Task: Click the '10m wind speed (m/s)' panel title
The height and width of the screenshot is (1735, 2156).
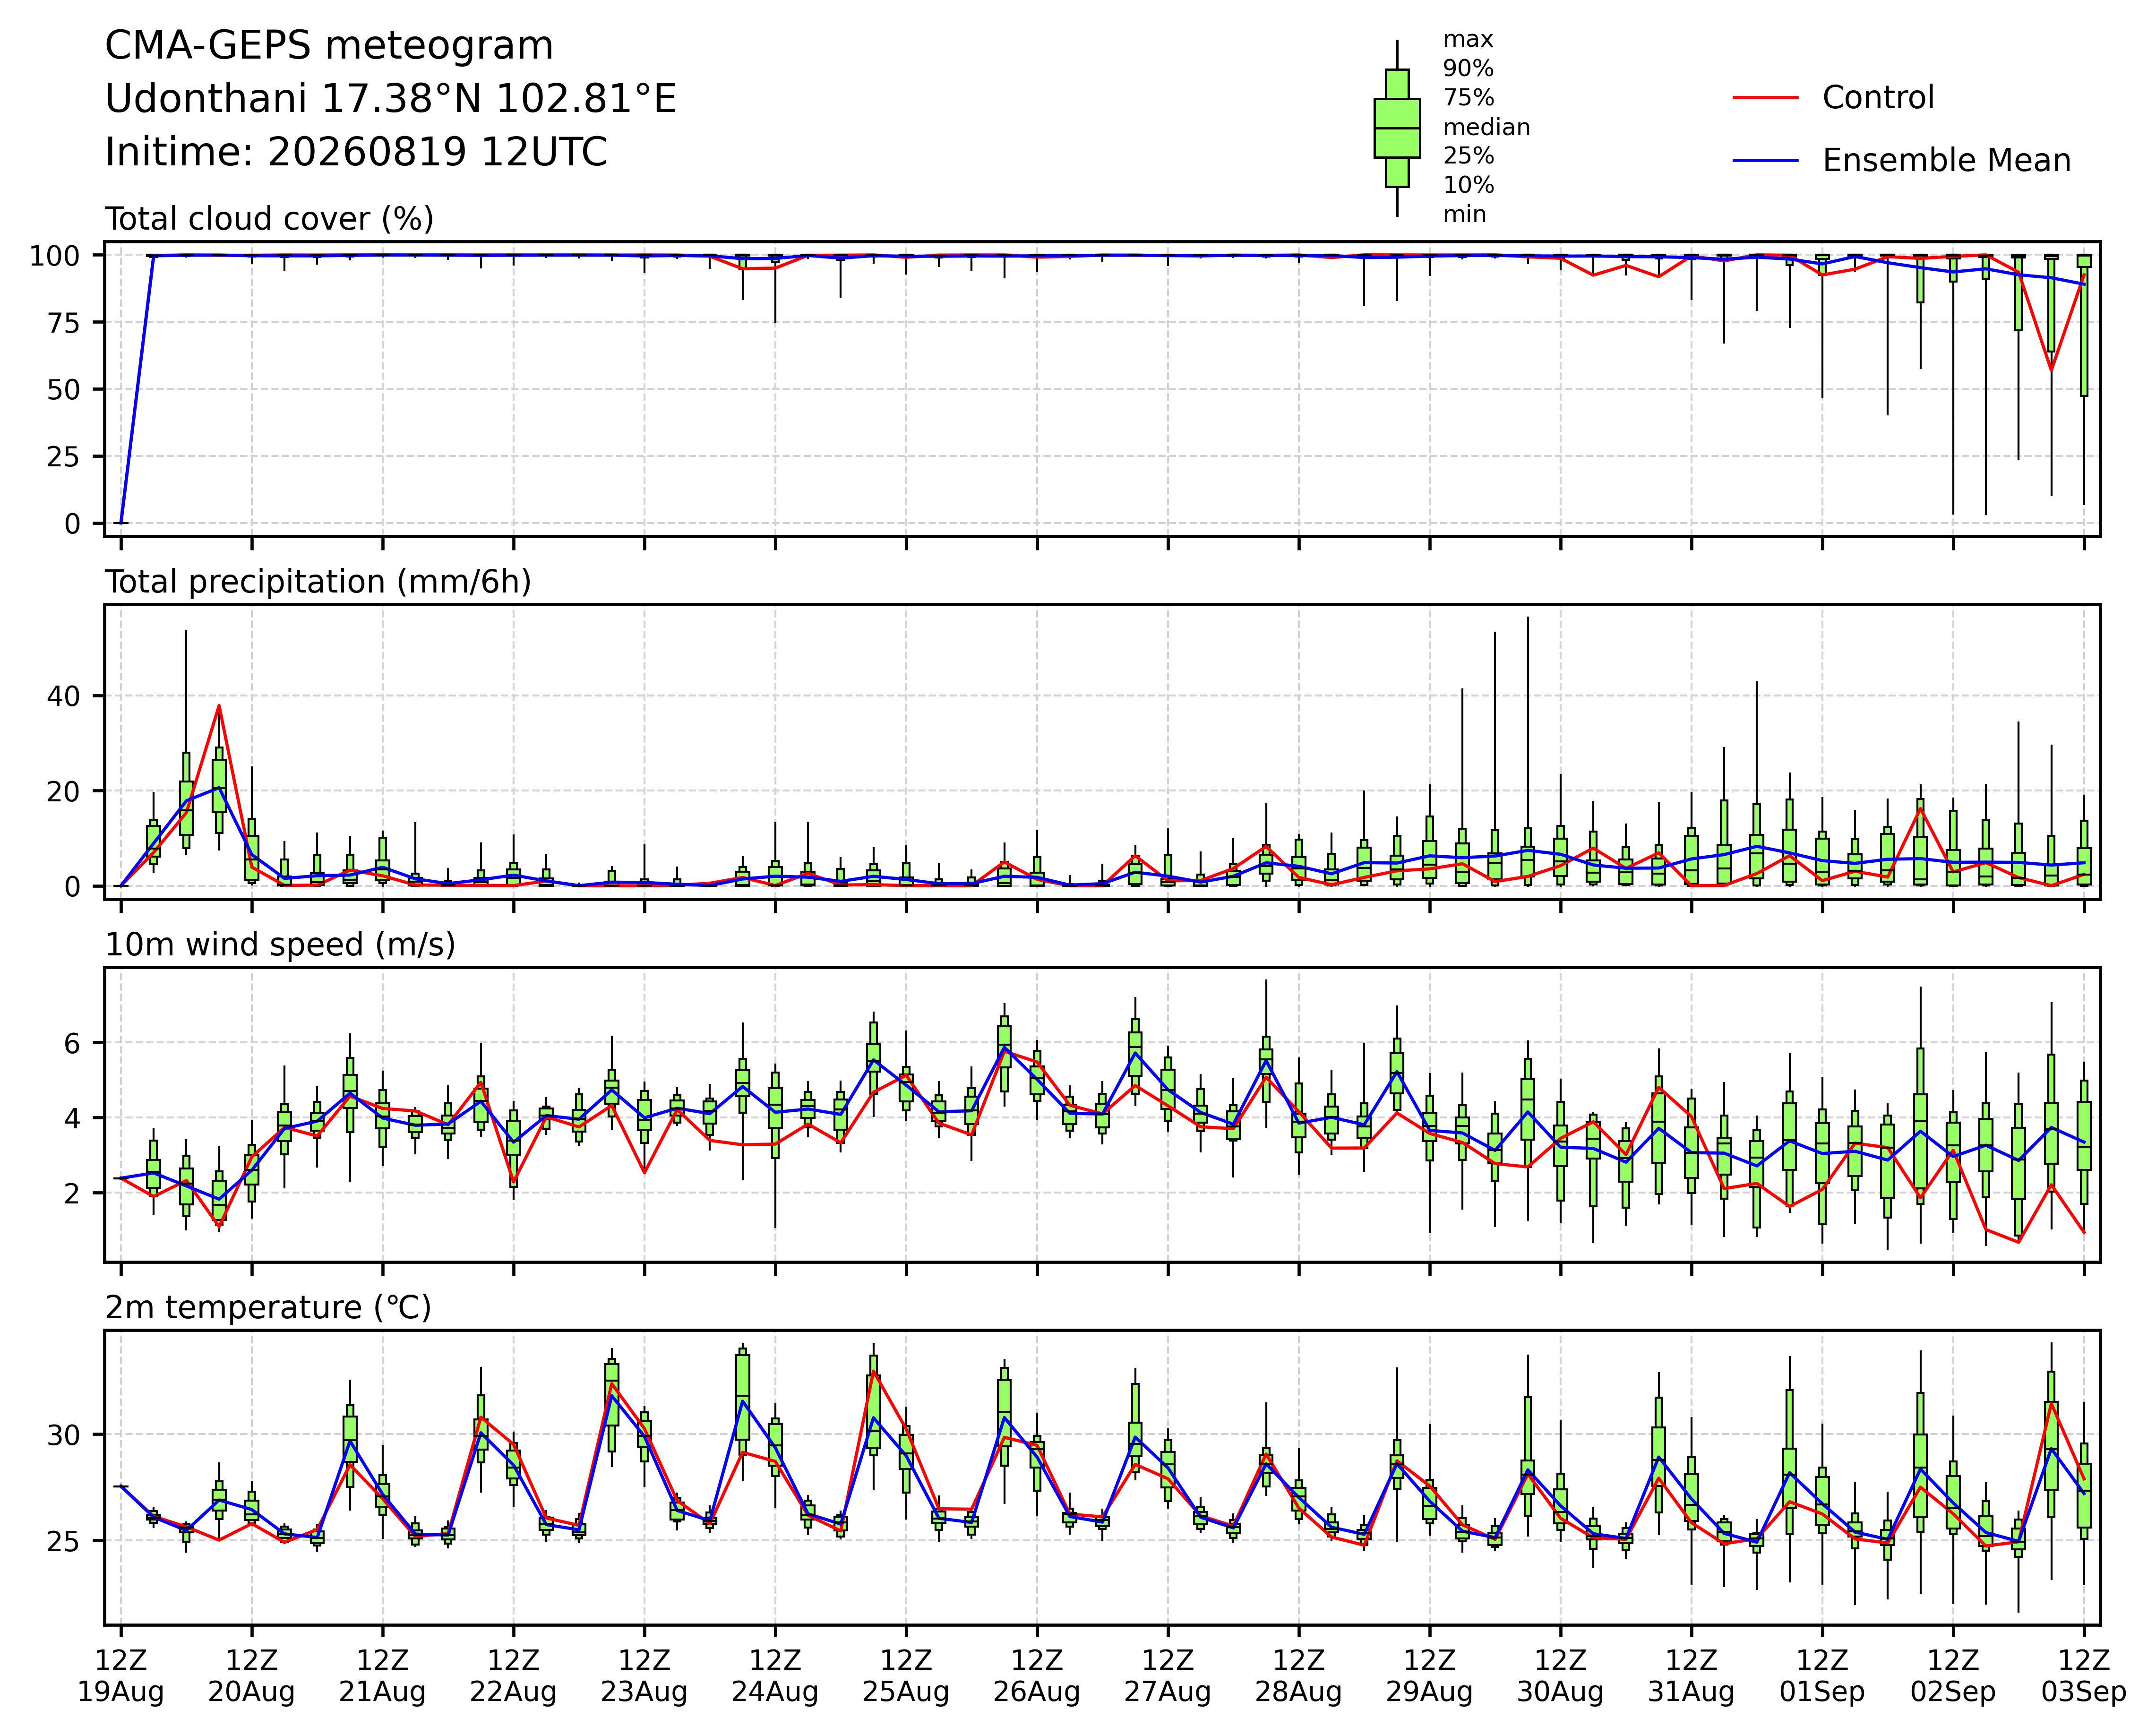Action: pyautogui.click(x=280, y=945)
